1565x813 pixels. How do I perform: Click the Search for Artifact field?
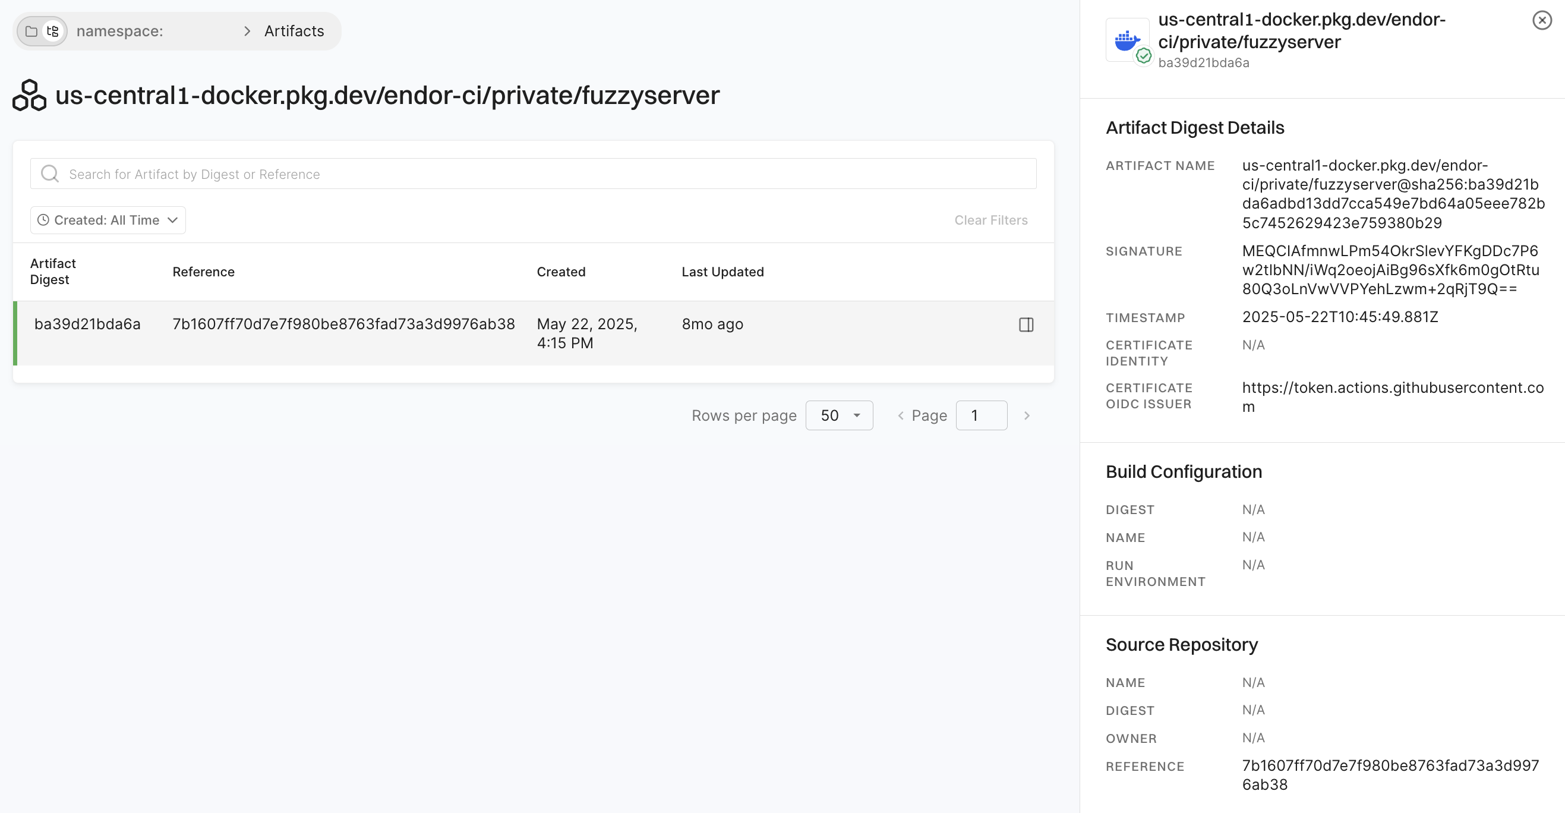coord(534,174)
